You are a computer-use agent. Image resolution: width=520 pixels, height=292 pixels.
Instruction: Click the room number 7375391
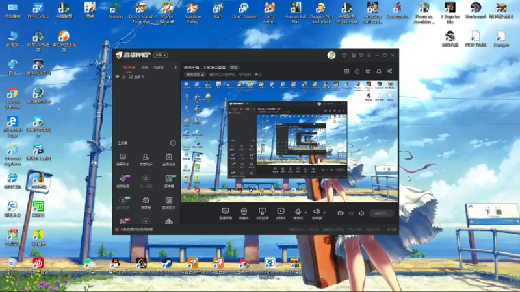tap(244, 75)
